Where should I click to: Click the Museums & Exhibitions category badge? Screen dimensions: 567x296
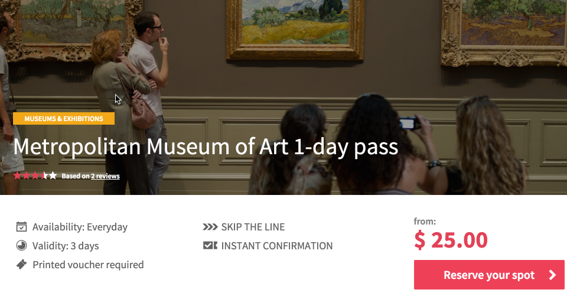64,119
